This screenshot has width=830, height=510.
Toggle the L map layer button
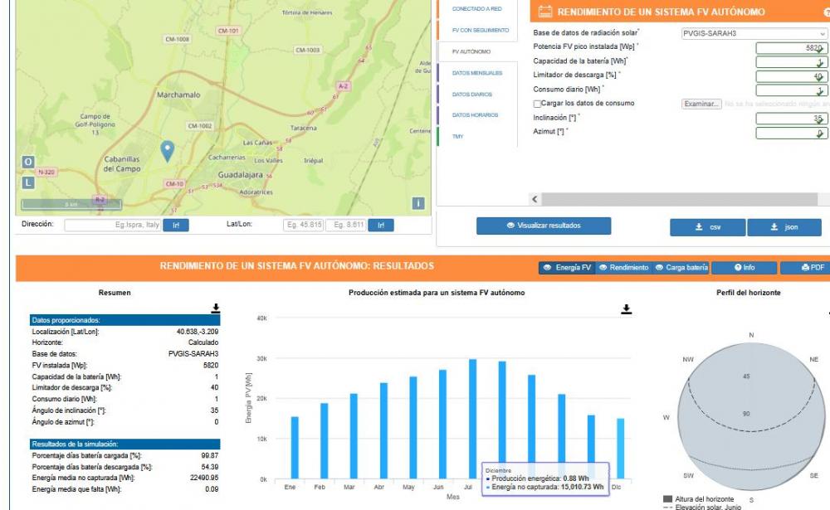coord(28,182)
